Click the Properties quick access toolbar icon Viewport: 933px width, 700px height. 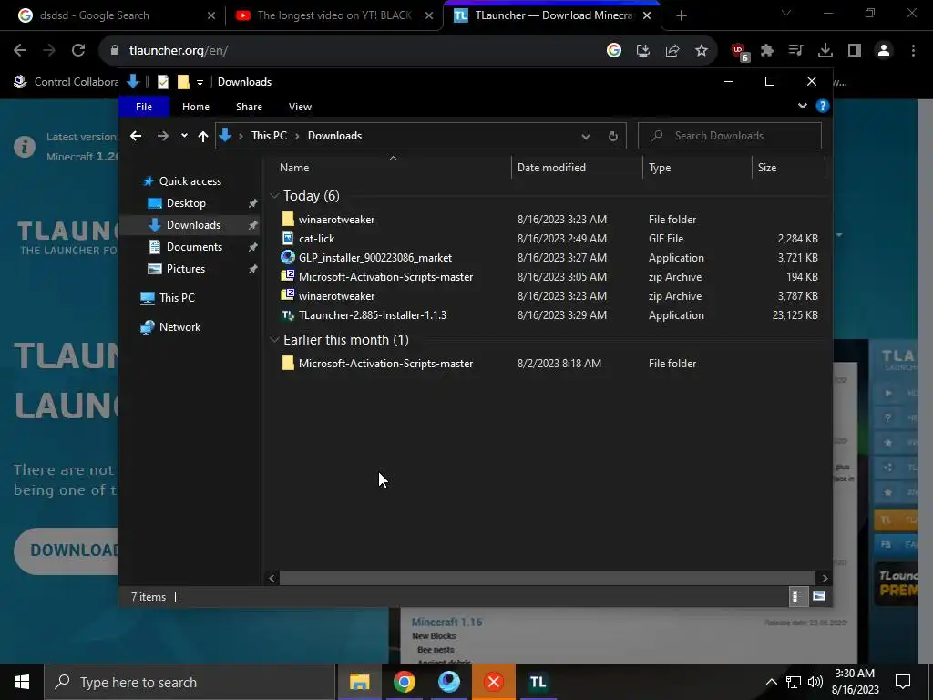tap(162, 82)
